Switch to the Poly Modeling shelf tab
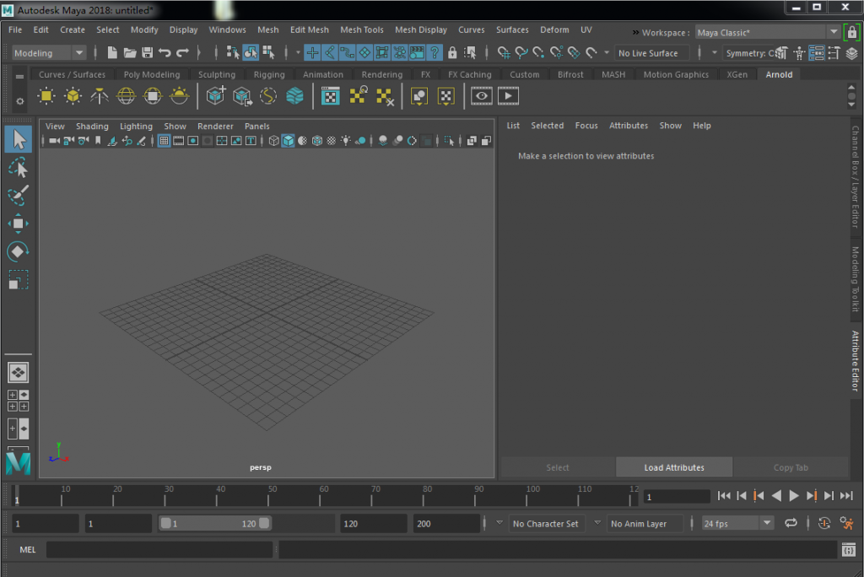Screen dimensions: 864x577 (151, 74)
